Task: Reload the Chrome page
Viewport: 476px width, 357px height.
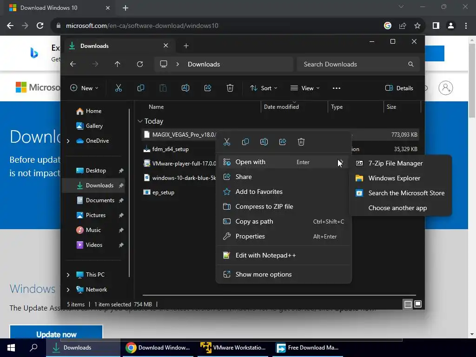Action: (40, 26)
